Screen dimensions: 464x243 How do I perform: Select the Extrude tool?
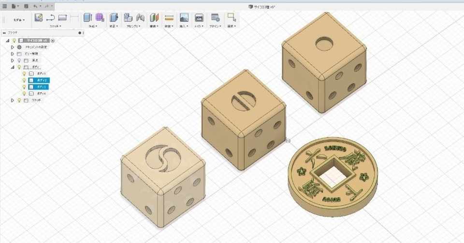[x=87, y=18]
